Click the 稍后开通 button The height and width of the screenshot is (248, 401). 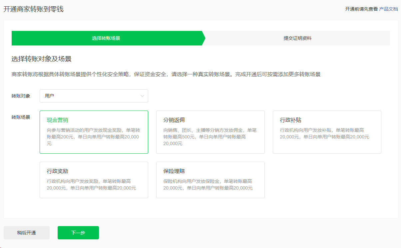coord(27,233)
